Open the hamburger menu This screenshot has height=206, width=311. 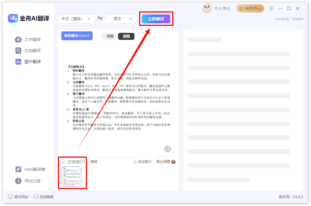271,8
